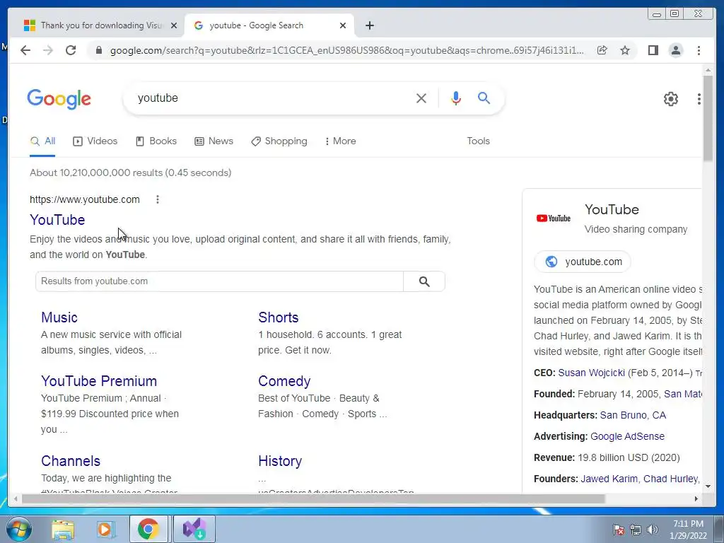This screenshot has height=543, width=724.
Task: Click the browser forward arrow
Action: (48, 50)
